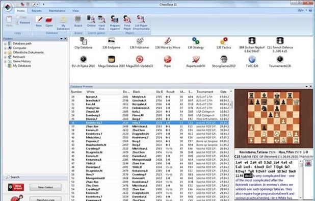This screenshot has width=315, height=201.
Task: Expand the Database path tree node
Action: point(6,43)
